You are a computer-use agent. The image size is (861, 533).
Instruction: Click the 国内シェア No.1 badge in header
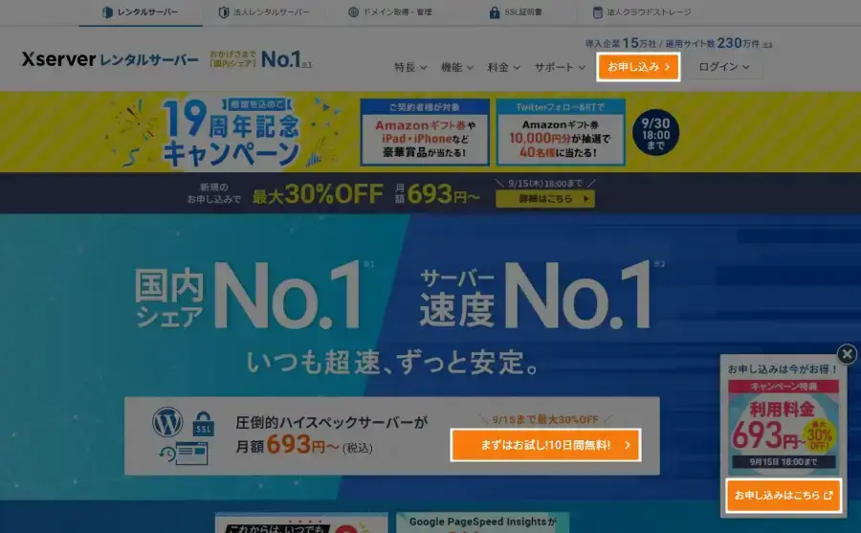click(x=261, y=59)
